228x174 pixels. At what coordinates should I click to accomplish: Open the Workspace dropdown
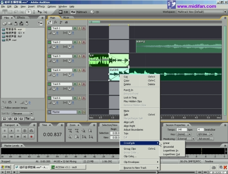pyautogui.click(x=225, y=12)
